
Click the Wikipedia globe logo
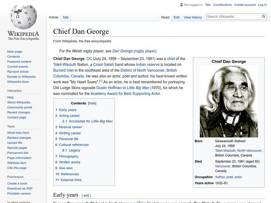click(23, 17)
